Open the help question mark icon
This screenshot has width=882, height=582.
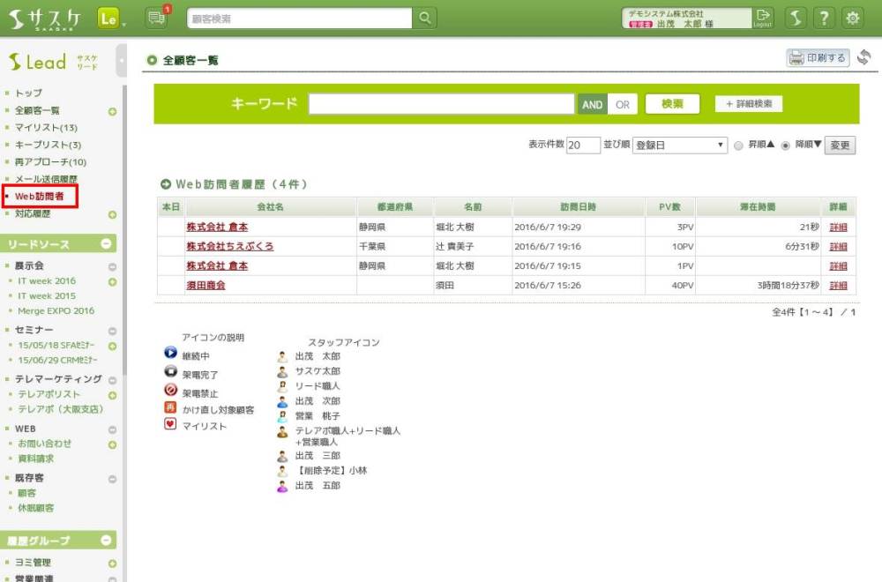823,18
